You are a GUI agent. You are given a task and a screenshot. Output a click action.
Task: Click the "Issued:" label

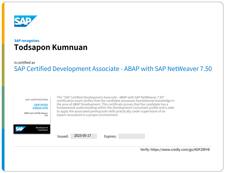click(x=63, y=136)
